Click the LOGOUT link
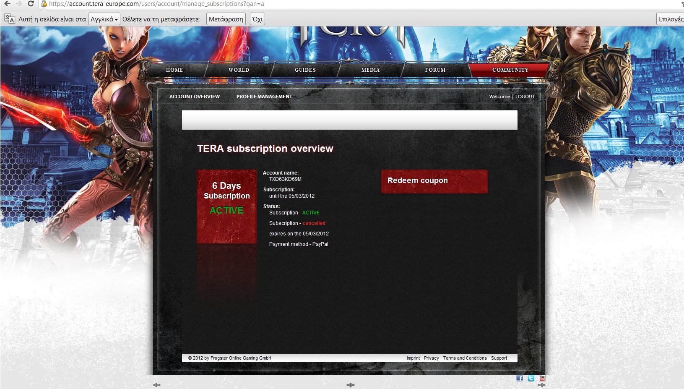The width and height of the screenshot is (684, 389). point(525,97)
